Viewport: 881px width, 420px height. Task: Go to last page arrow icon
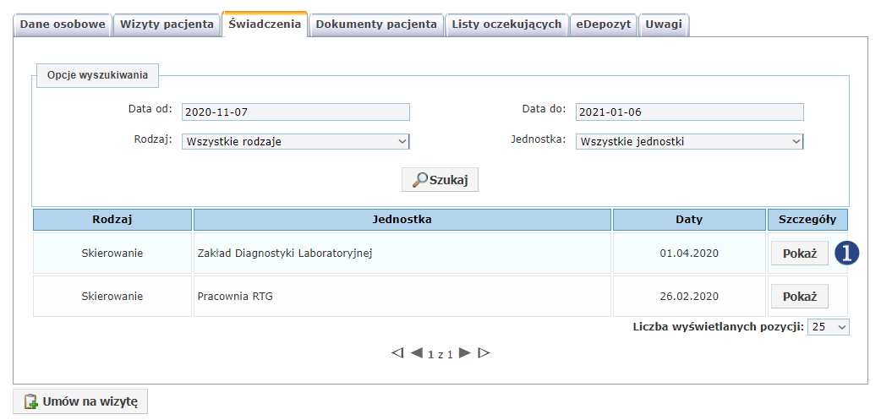(484, 353)
